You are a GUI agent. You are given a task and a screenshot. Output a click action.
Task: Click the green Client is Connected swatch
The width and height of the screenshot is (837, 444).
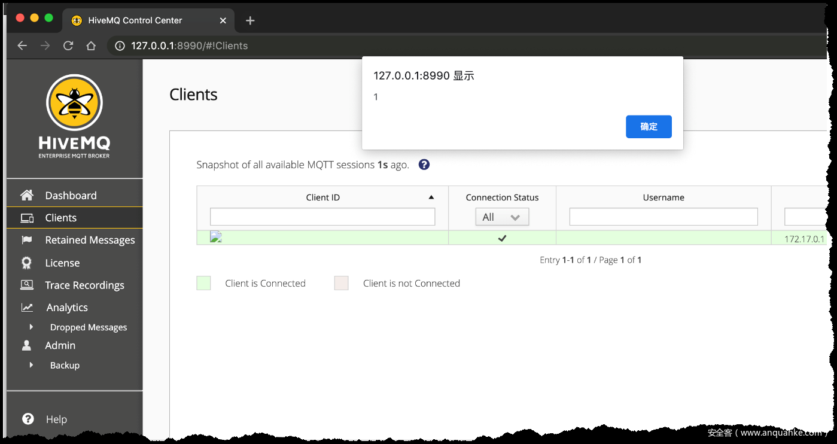click(203, 283)
